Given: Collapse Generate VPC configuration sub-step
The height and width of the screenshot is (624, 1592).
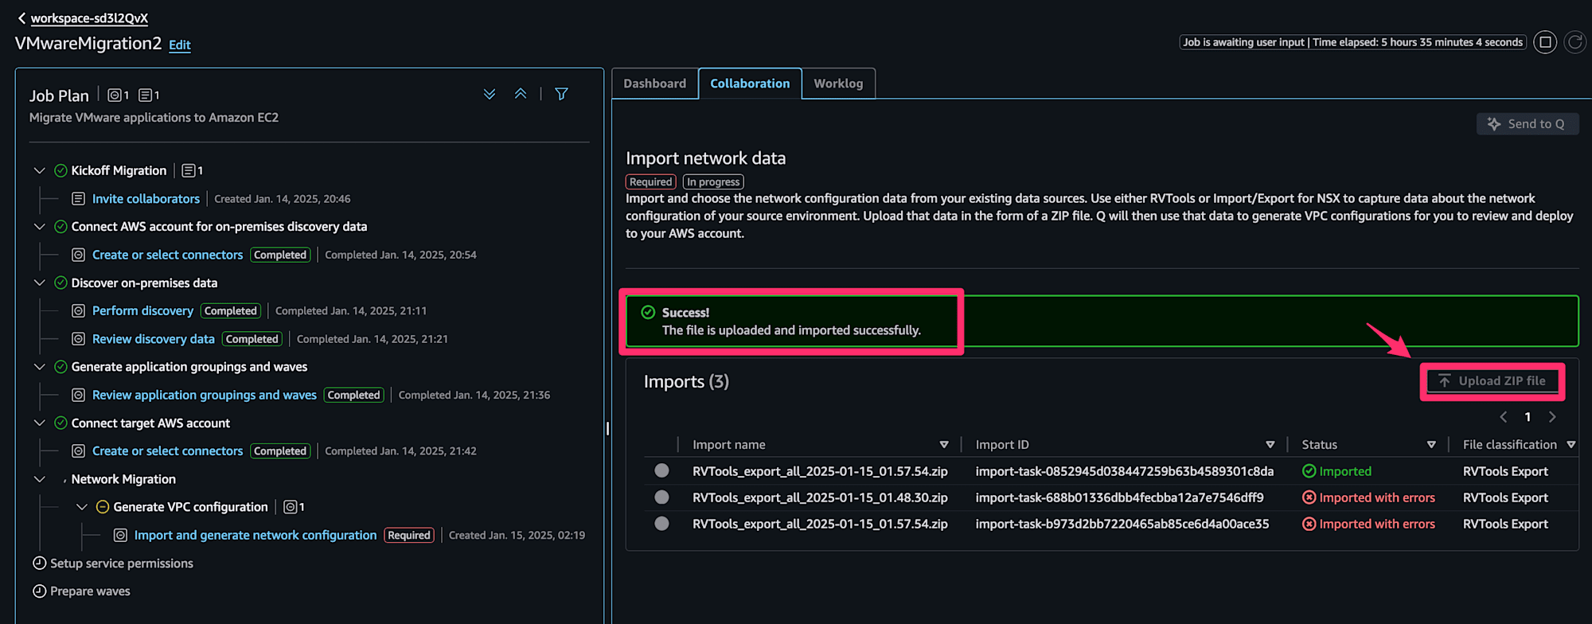Looking at the screenshot, I should 81,507.
